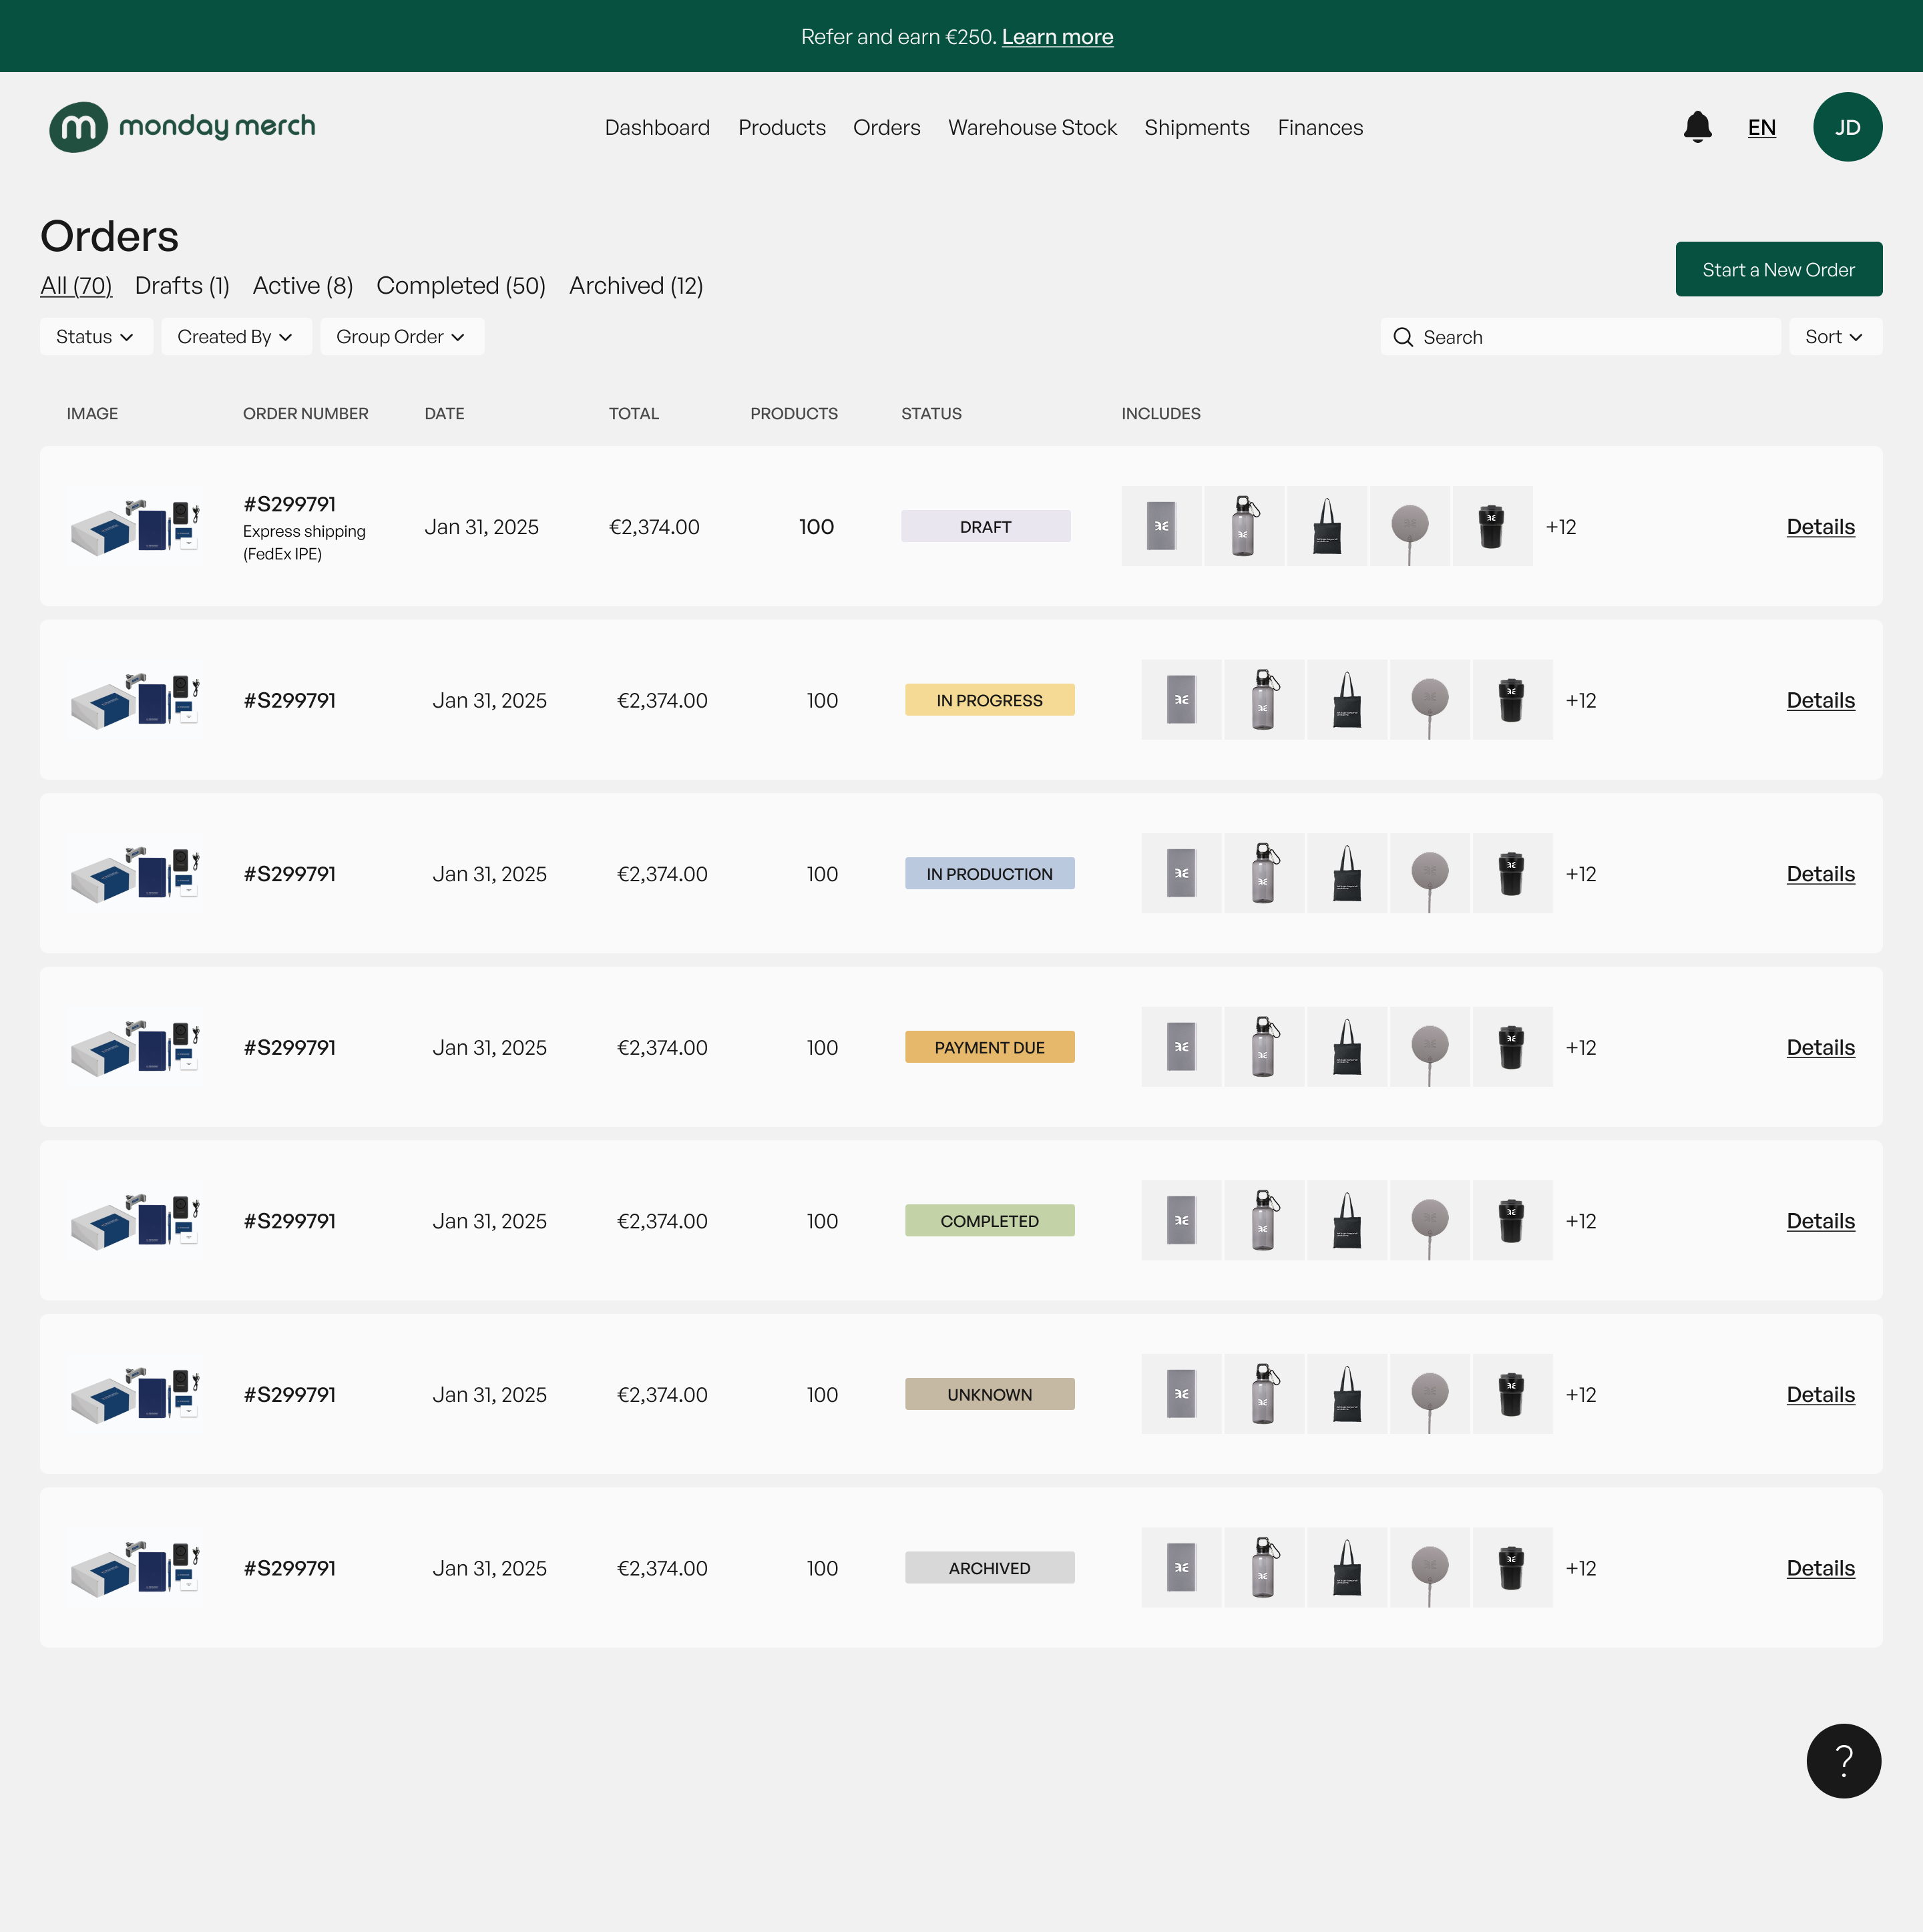Expand the Created By filter
The width and height of the screenshot is (1923, 1932).
click(x=235, y=336)
